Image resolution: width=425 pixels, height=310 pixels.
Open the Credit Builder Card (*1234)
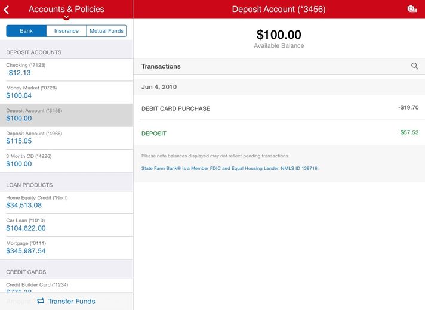pos(66,286)
